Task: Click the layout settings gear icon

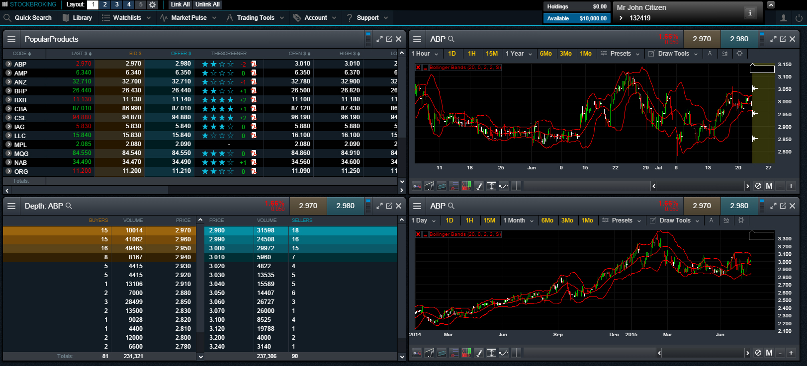Action: [x=153, y=4]
